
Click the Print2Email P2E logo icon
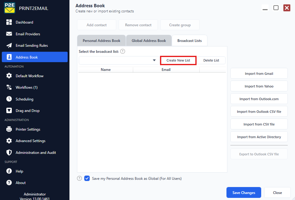point(10,8)
